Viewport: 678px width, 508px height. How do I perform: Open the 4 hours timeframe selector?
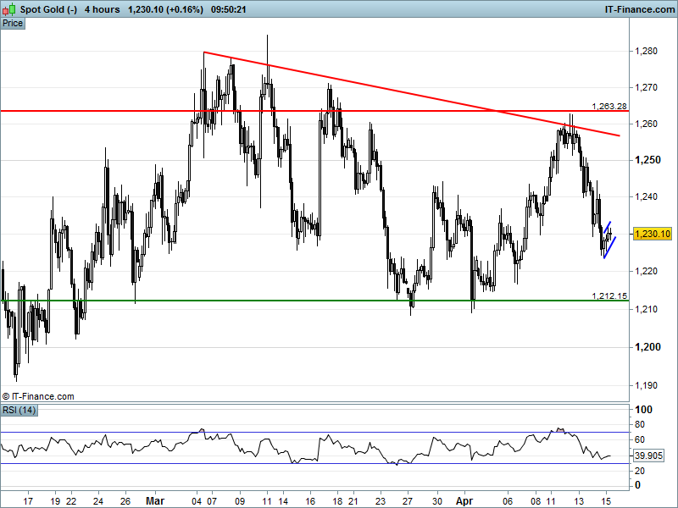click(102, 9)
